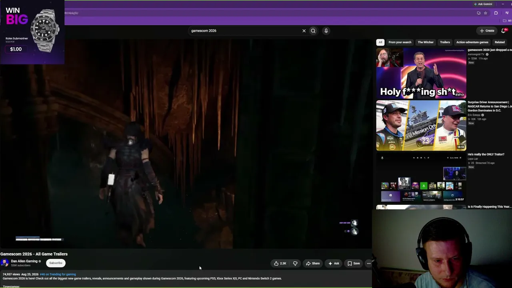The height and width of the screenshot is (288, 512).
Task: Select the All filter chip
Action: click(380, 42)
